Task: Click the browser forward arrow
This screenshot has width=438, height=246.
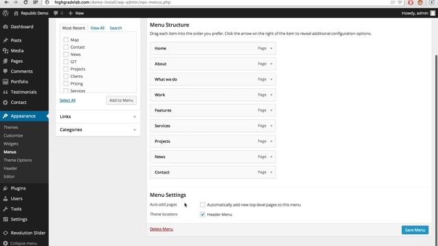Action: coord(16,2)
